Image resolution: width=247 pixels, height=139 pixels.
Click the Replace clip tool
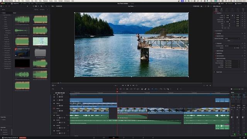138,89
